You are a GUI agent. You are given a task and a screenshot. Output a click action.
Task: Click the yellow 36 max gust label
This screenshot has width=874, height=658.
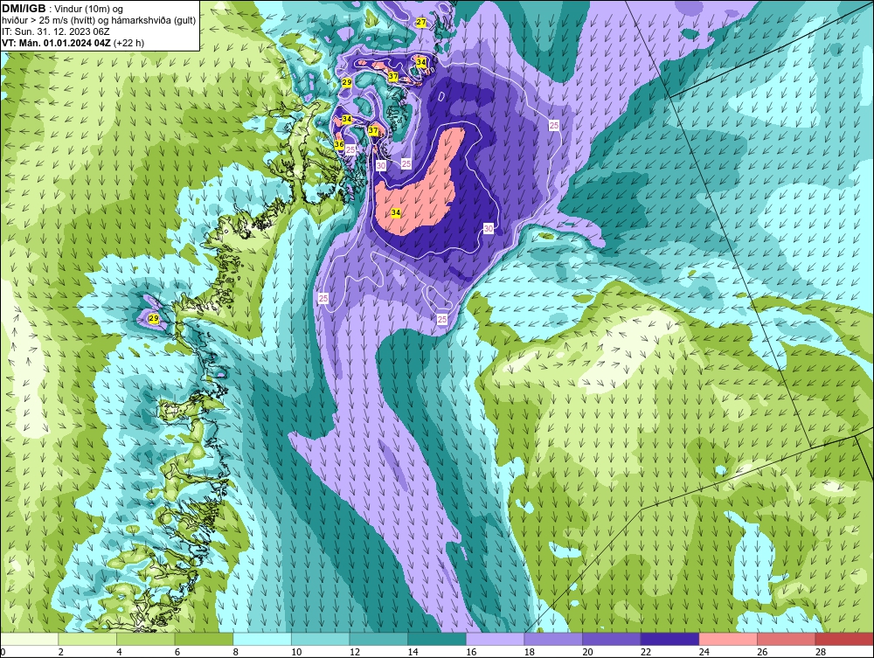(x=339, y=144)
